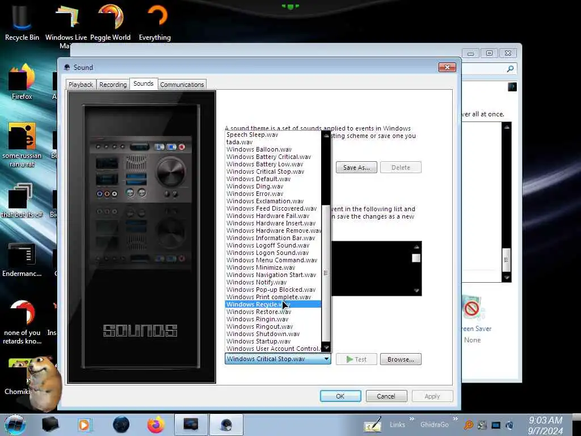Select Windows Notify.wav sound
581x436 pixels.
pos(273,282)
